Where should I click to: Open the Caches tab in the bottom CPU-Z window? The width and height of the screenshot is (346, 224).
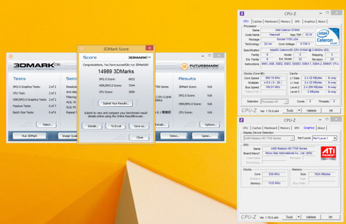pos(257,128)
